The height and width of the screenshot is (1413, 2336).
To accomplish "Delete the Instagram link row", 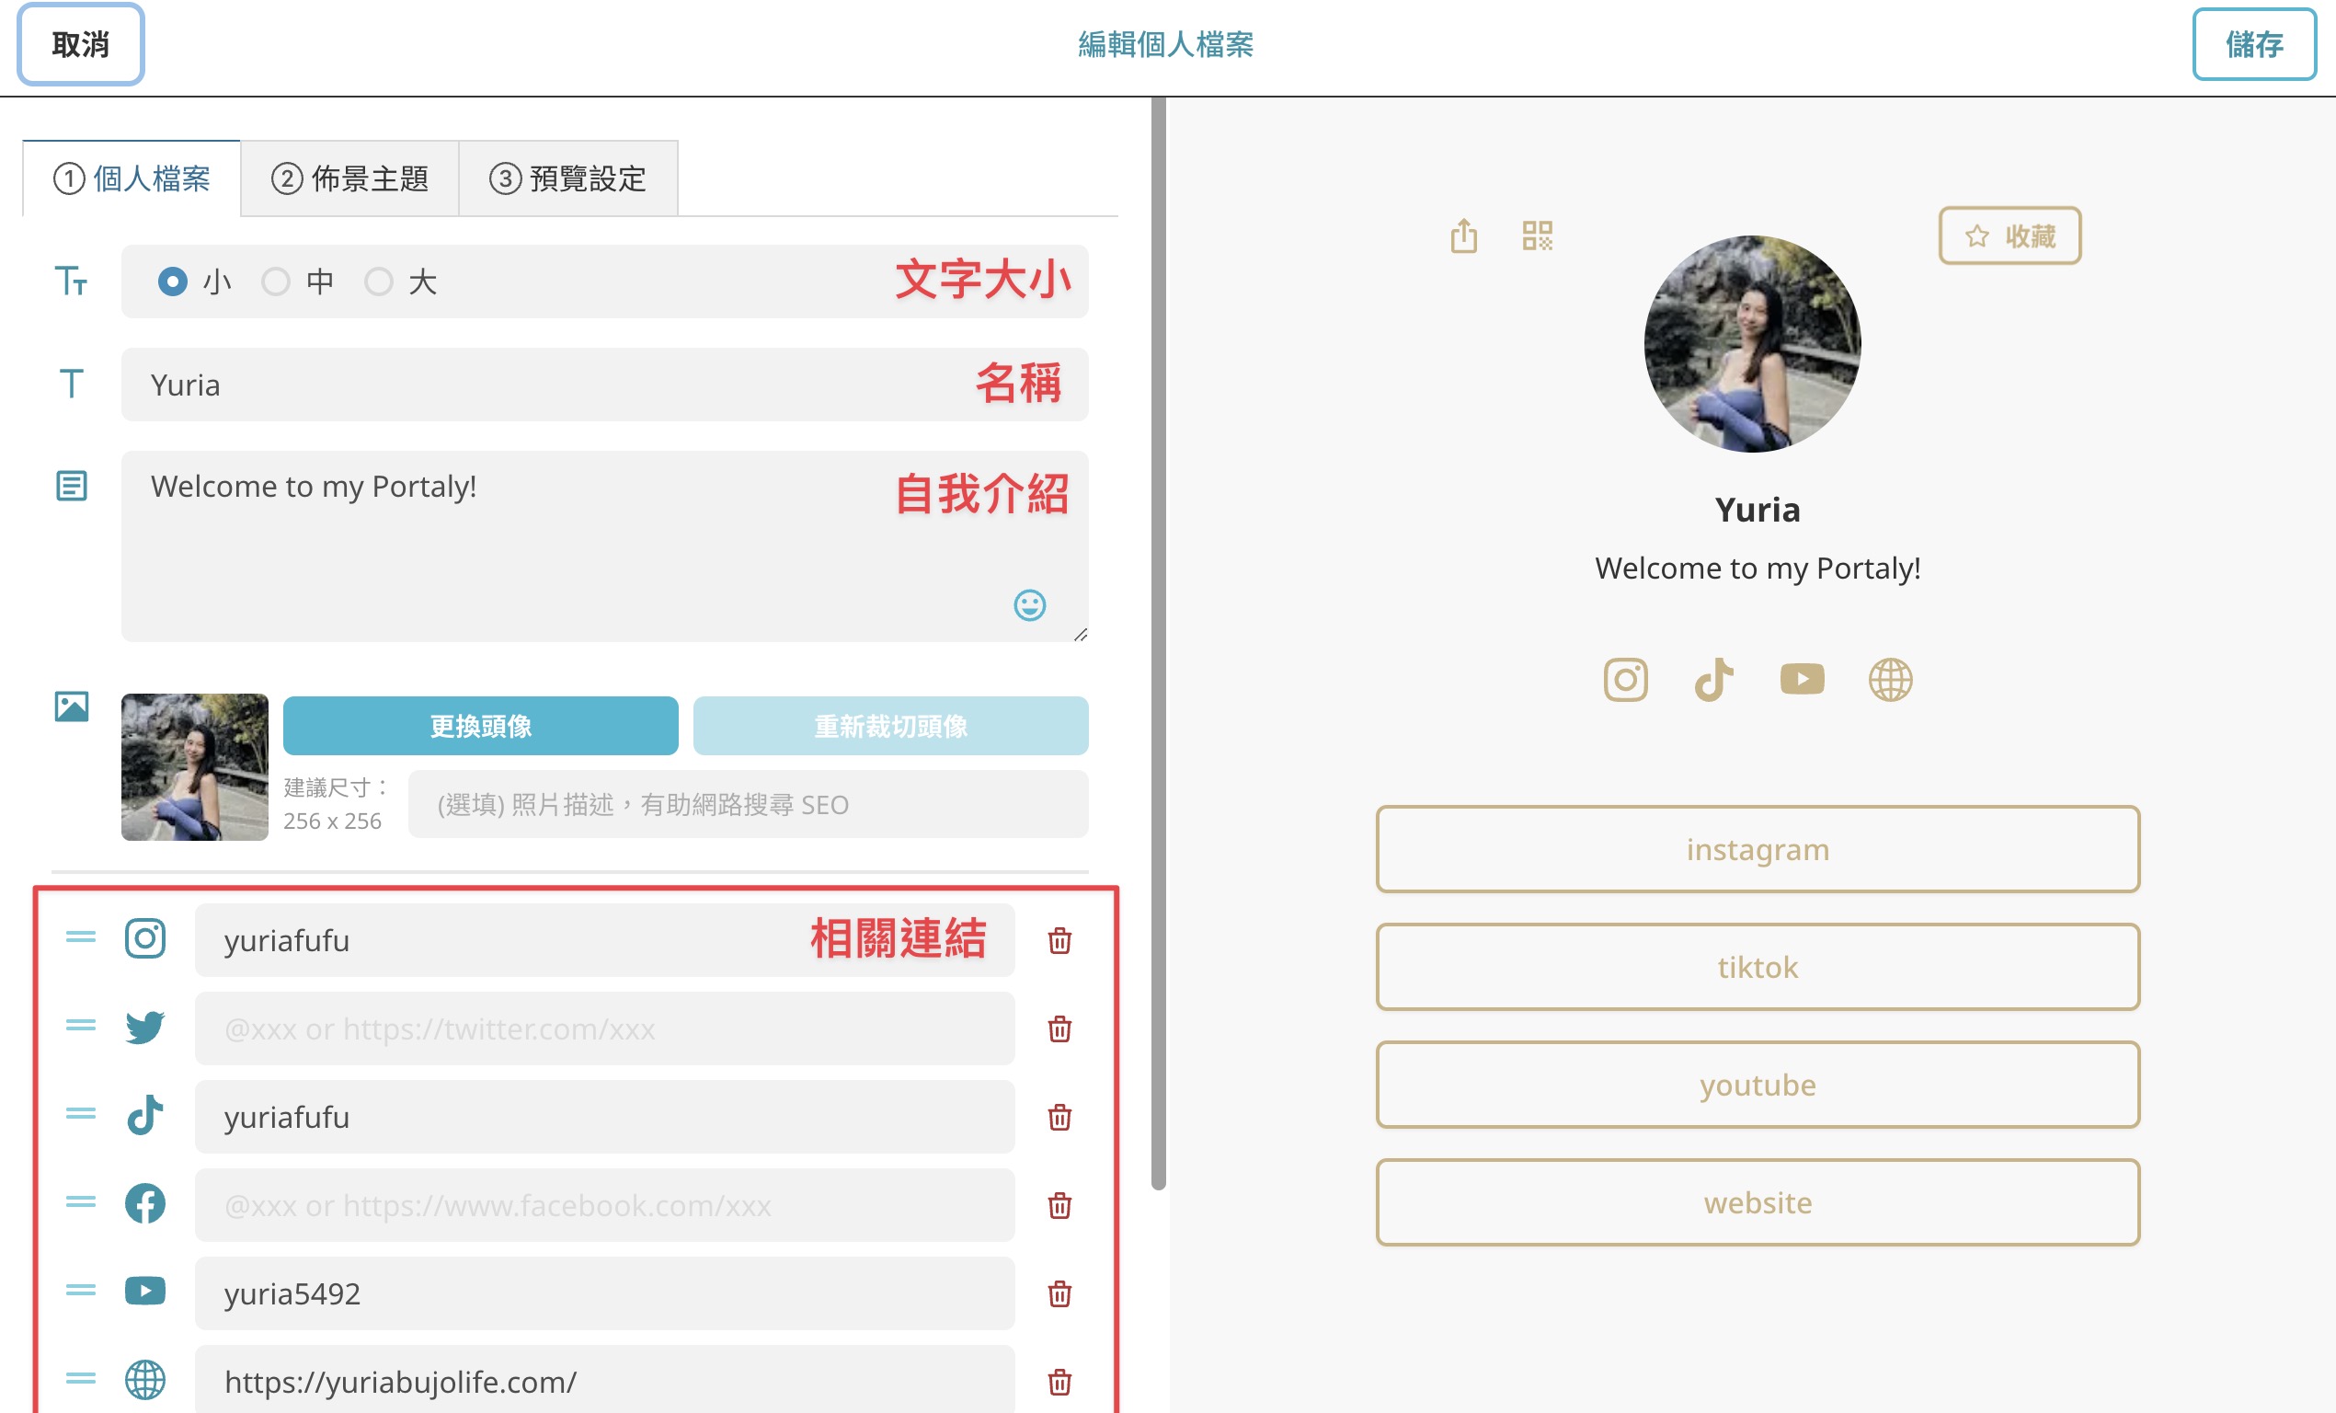I will pos(1059,940).
